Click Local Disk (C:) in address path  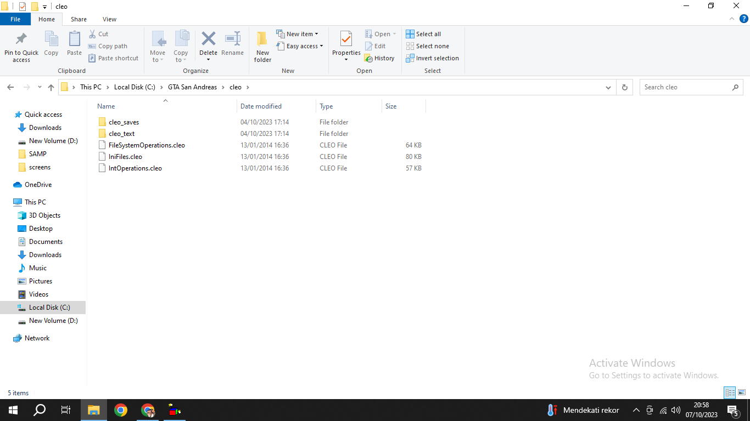pos(135,87)
